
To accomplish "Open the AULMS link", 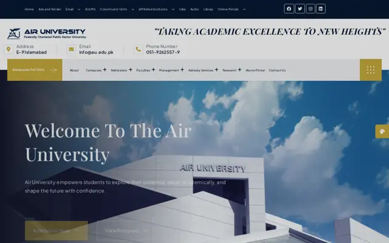I will tap(90, 9).
